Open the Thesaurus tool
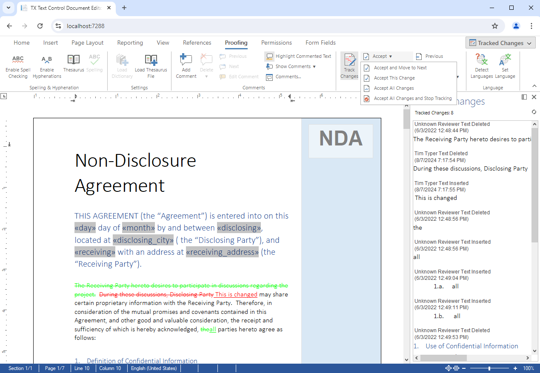Screen dimensions: 540x373 [74, 64]
